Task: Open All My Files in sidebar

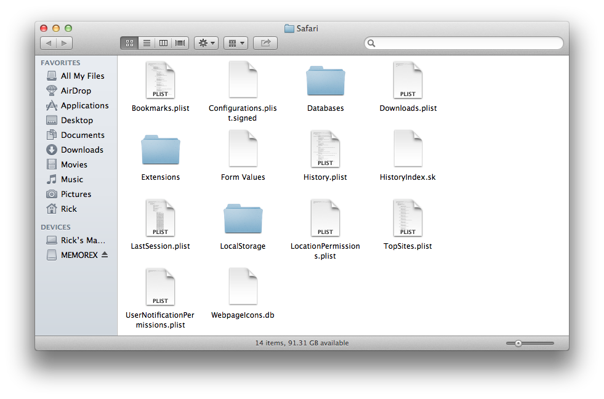Action: point(76,76)
